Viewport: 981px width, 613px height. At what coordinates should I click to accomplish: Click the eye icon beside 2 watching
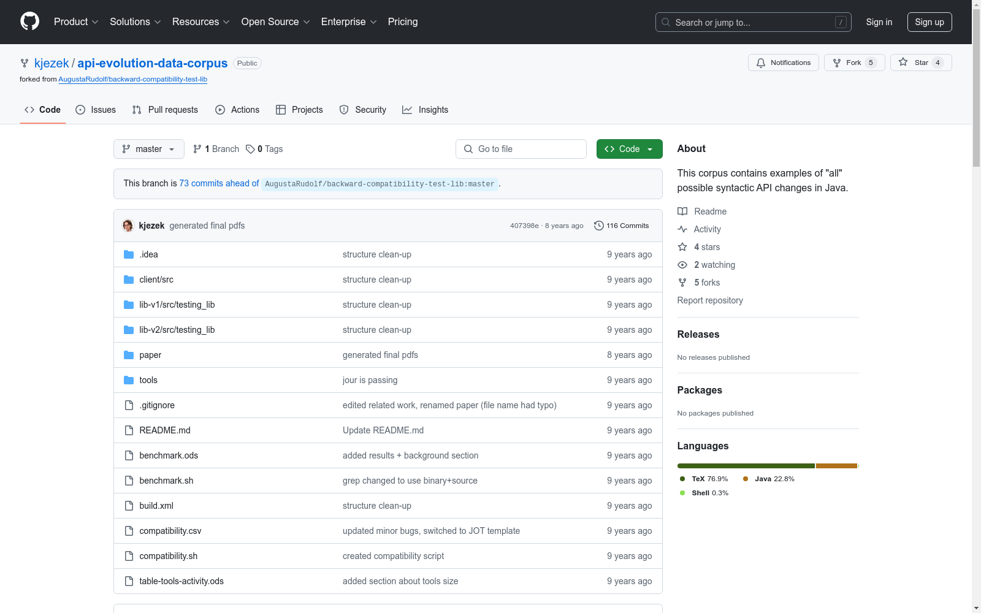click(x=682, y=265)
